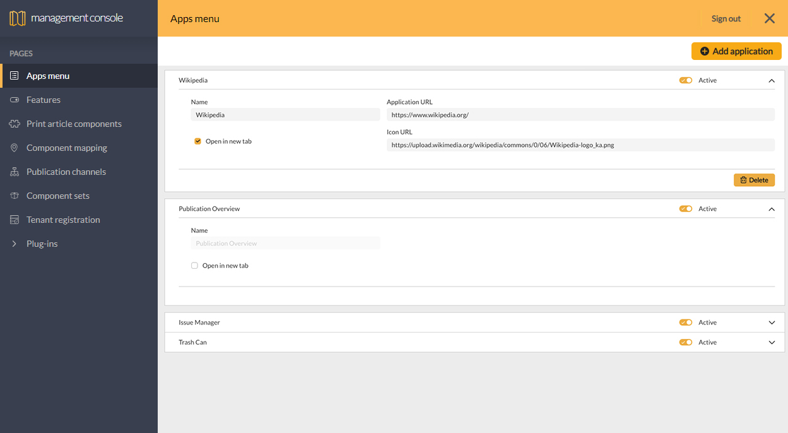Disable the Trash Can Active switch

coord(686,342)
